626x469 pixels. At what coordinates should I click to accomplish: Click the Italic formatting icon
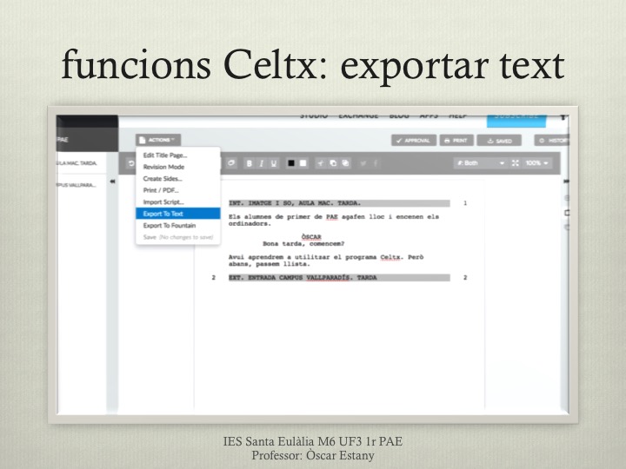coord(261,162)
